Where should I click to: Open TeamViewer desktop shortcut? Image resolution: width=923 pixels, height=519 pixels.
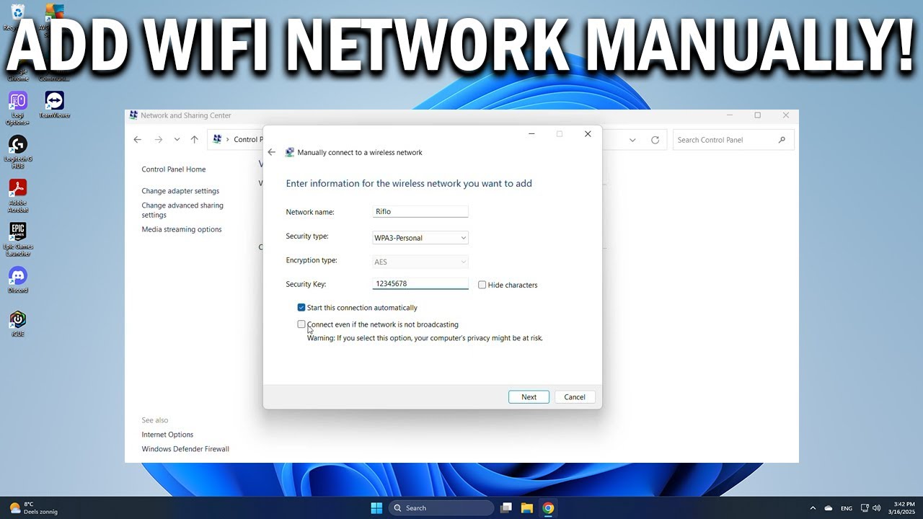(x=54, y=105)
